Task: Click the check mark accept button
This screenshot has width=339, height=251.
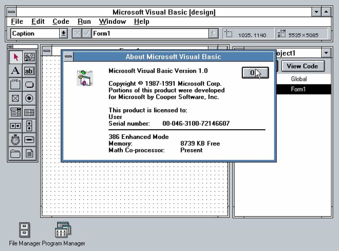Action: pyautogui.click(x=86, y=33)
